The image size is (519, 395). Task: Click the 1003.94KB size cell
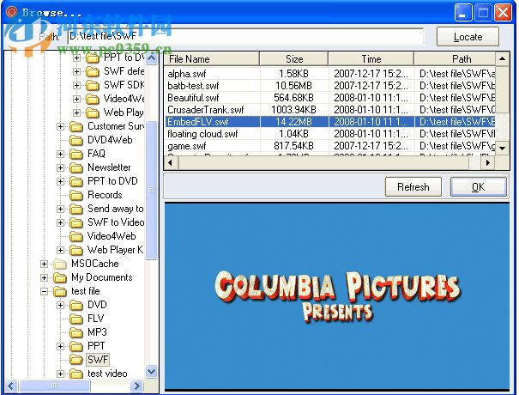pos(294,110)
